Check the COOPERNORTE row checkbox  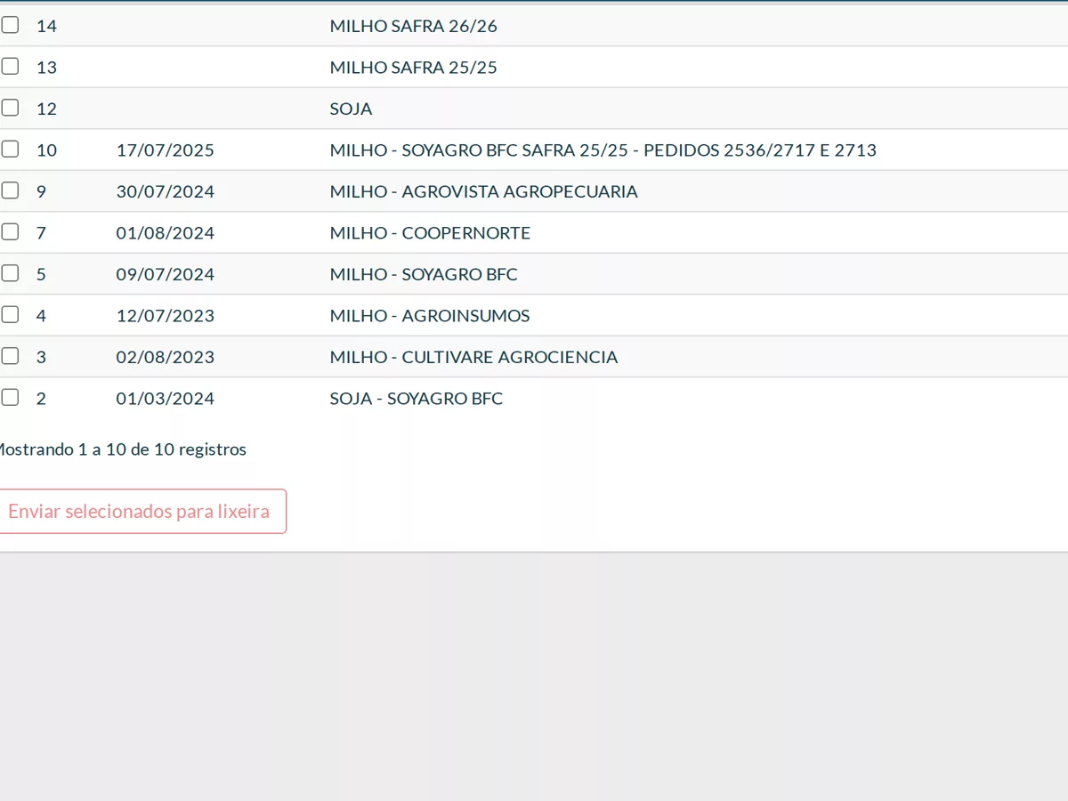point(10,231)
